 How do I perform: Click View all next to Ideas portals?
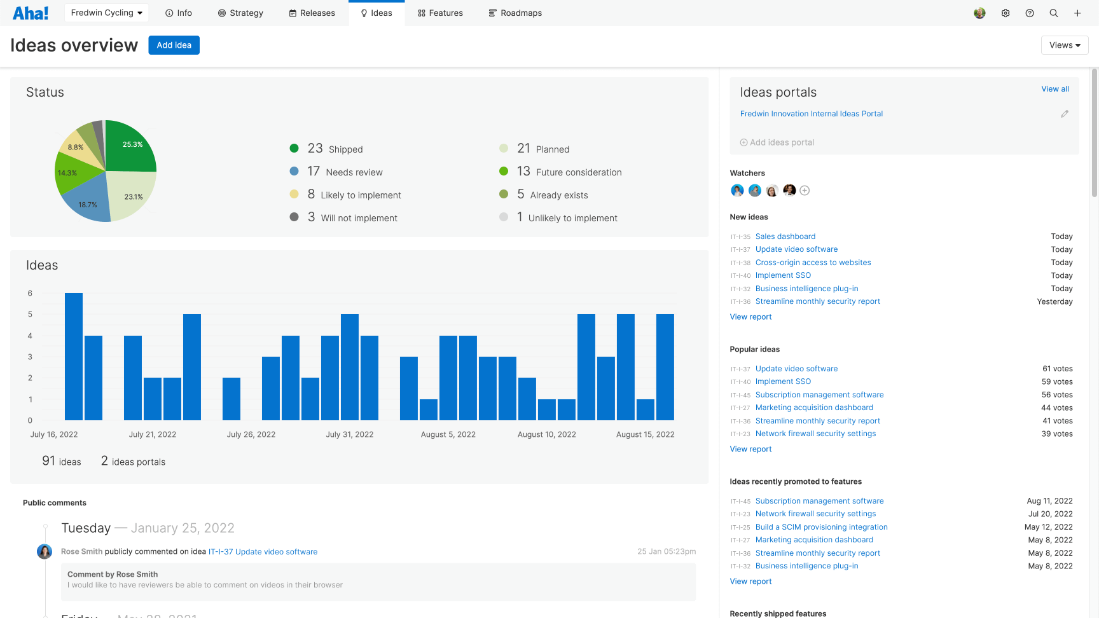pos(1054,88)
